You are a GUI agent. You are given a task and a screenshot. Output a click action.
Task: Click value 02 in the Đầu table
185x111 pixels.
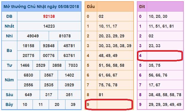[x=101, y=16]
